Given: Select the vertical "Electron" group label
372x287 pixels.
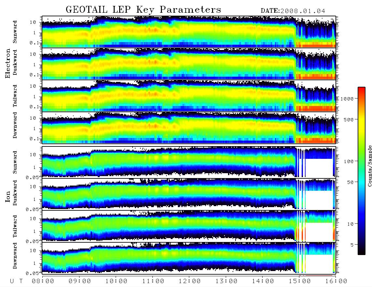Looking at the screenshot, I should click(8, 64).
